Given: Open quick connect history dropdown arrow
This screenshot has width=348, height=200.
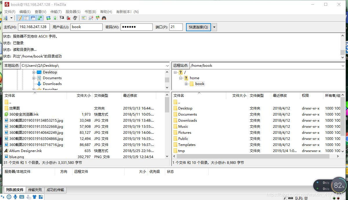Looking at the screenshot, I should [x=214, y=27].
